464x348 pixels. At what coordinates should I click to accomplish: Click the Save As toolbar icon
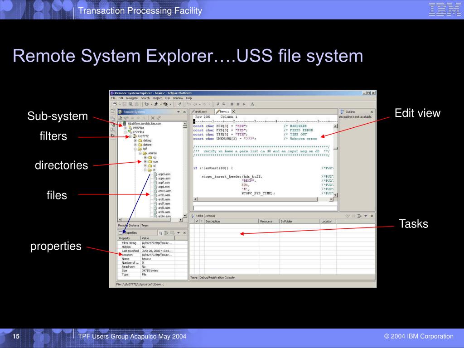tap(130, 104)
